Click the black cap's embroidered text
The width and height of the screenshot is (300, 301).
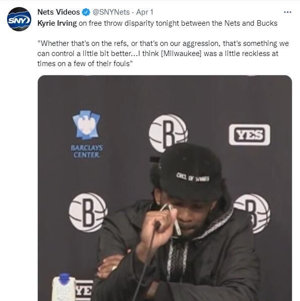point(193,177)
